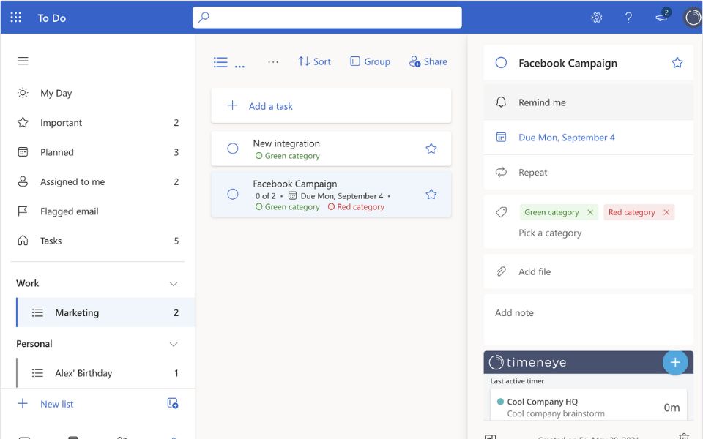Star the New integration task

(x=431, y=149)
